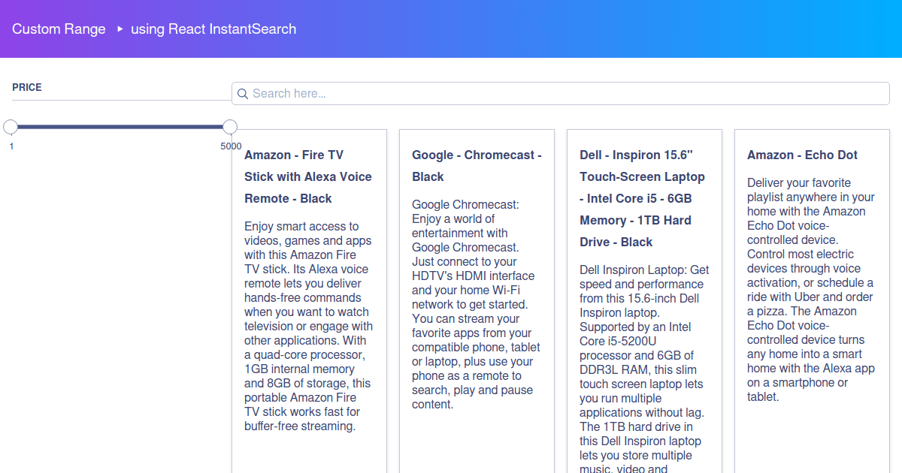
Task: Click the Chromecast description paragraph
Action: point(477,304)
